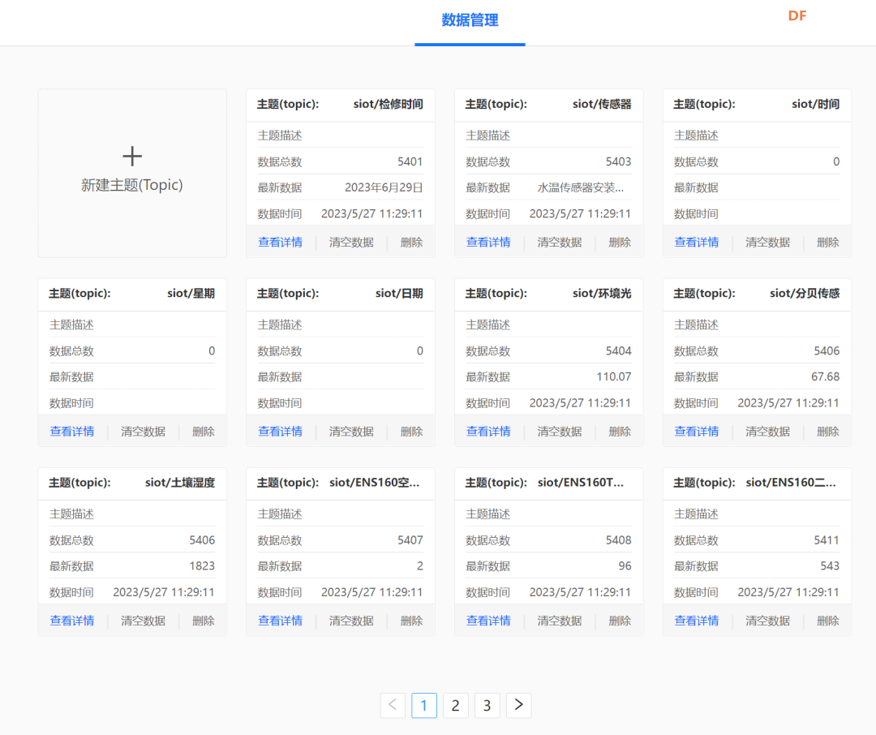Viewport: 876px width, 735px height.
Task: View details of siot/ENS160二... topic
Action: pos(697,621)
